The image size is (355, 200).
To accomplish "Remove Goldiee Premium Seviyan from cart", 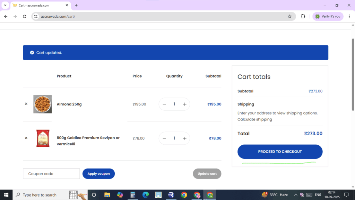I will (x=26, y=138).
